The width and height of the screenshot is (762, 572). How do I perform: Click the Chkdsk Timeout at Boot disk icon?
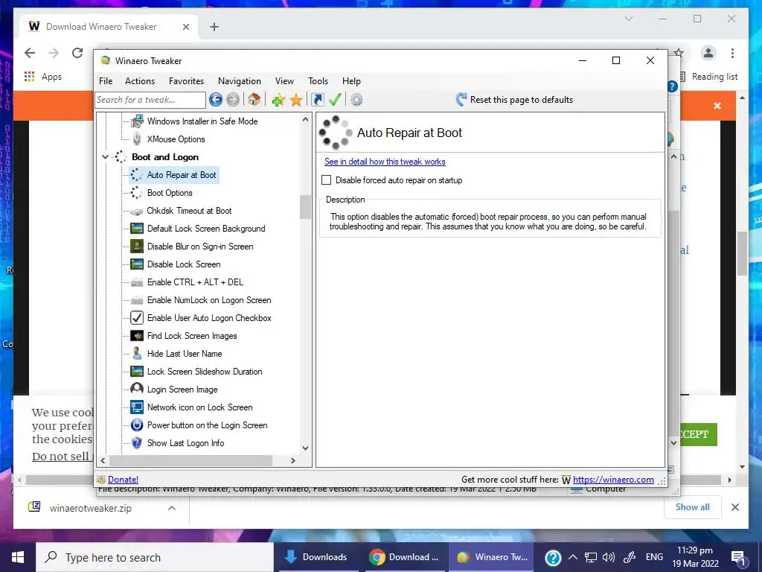pos(137,211)
